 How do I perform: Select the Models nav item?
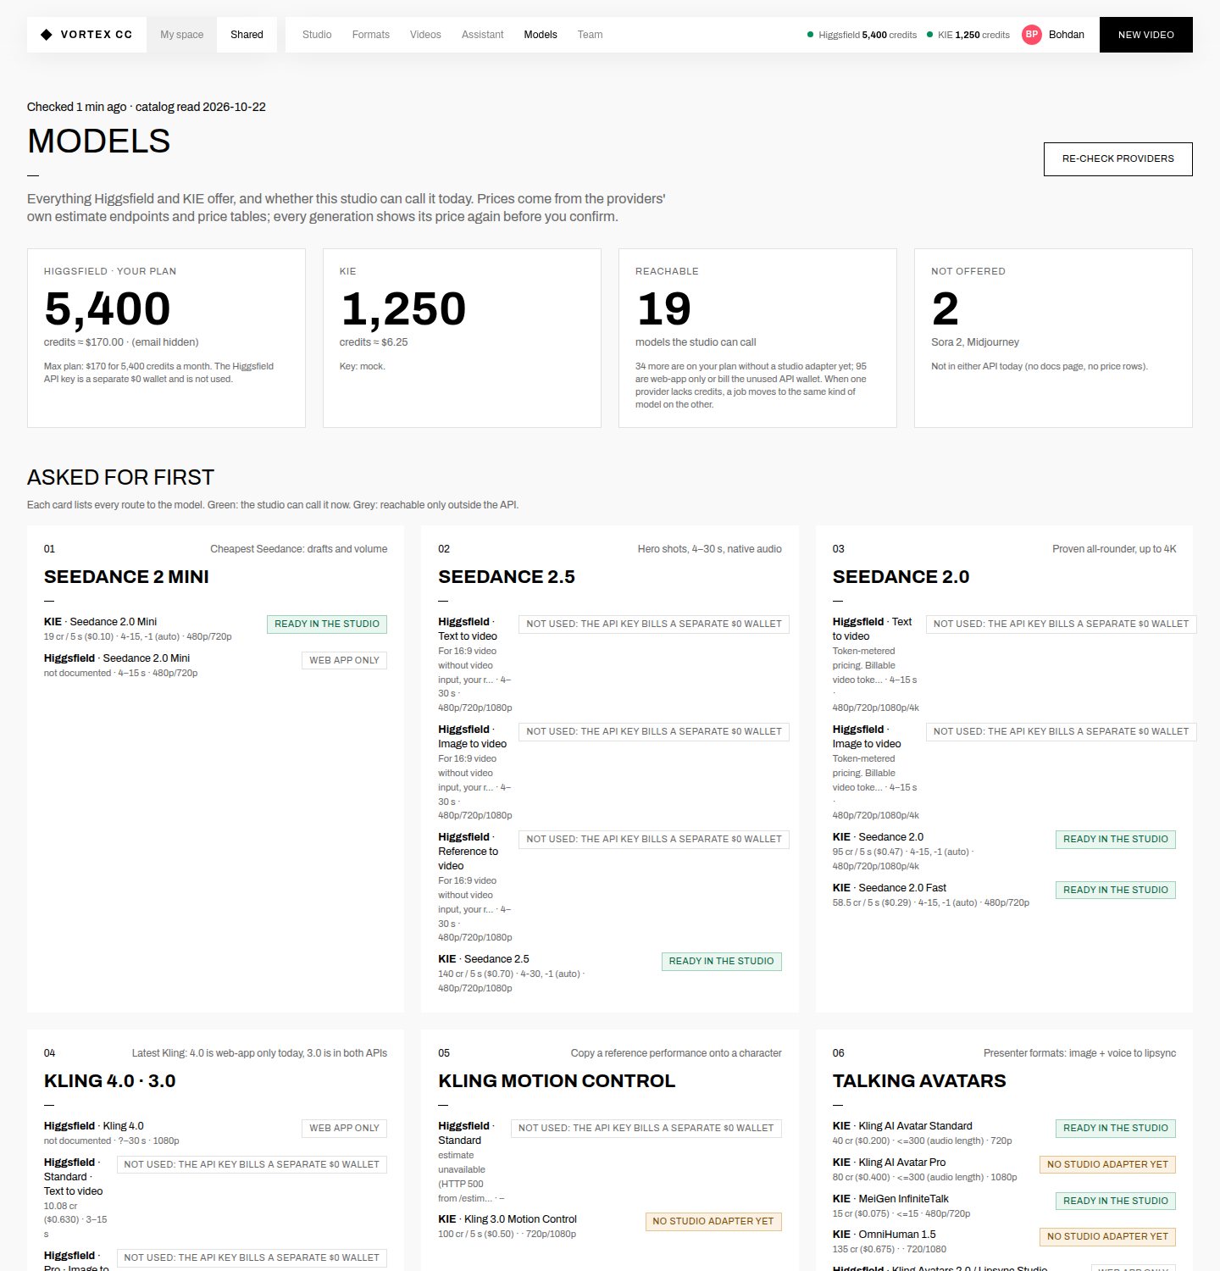(541, 35)
